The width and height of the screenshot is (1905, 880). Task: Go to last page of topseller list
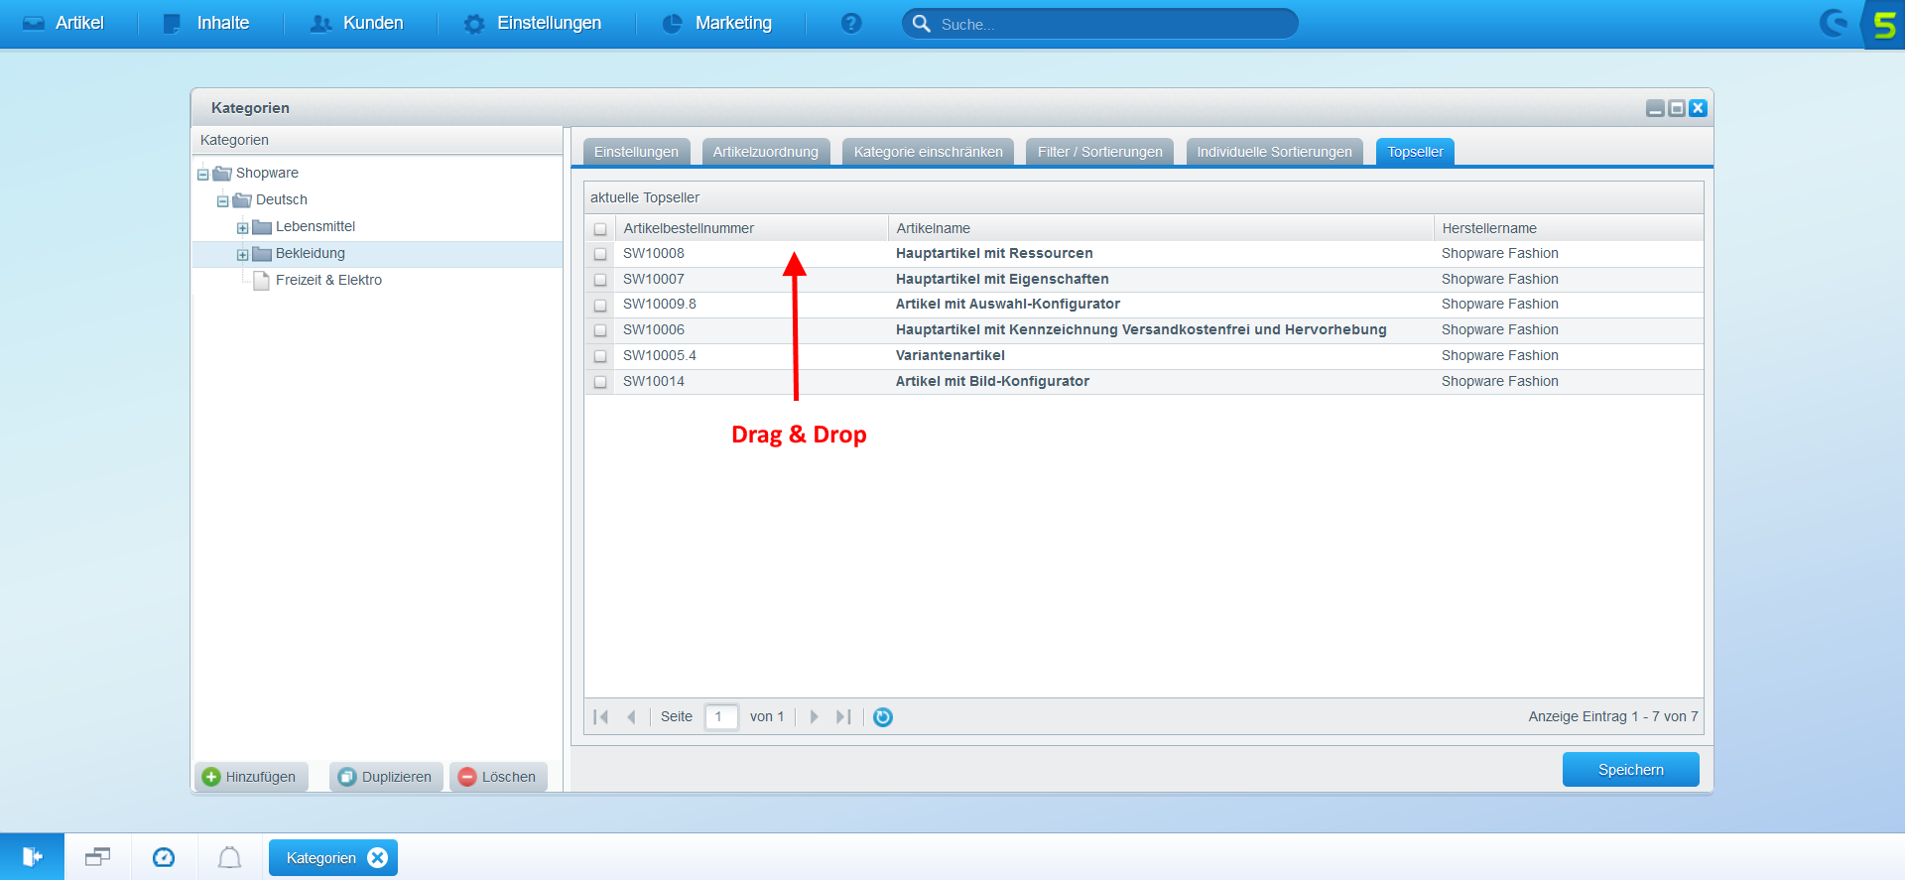tap(843, 716)
